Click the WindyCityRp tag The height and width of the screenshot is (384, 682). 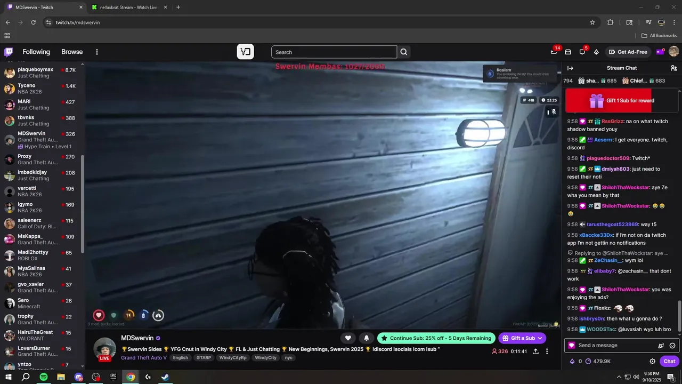(x=233, y=358)
